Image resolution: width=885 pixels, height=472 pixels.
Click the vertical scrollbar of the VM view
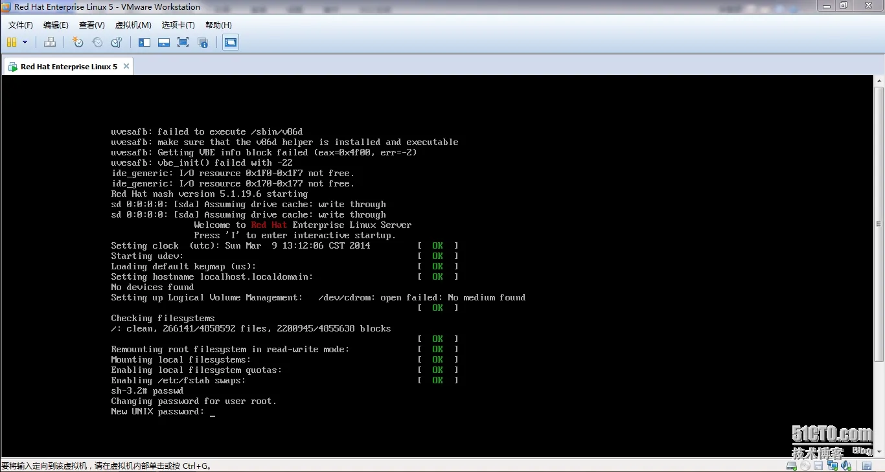pos(879,224)
